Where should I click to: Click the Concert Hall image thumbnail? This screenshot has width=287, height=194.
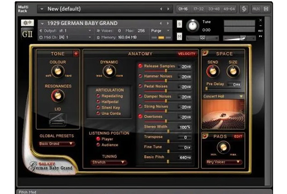(x=223, y=114)
